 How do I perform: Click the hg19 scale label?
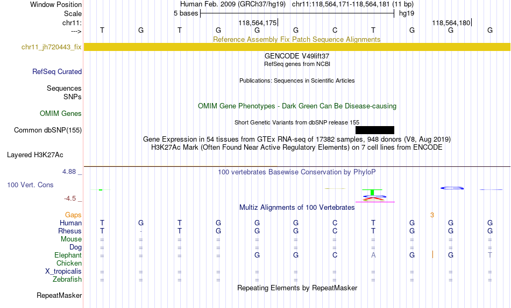407,13
